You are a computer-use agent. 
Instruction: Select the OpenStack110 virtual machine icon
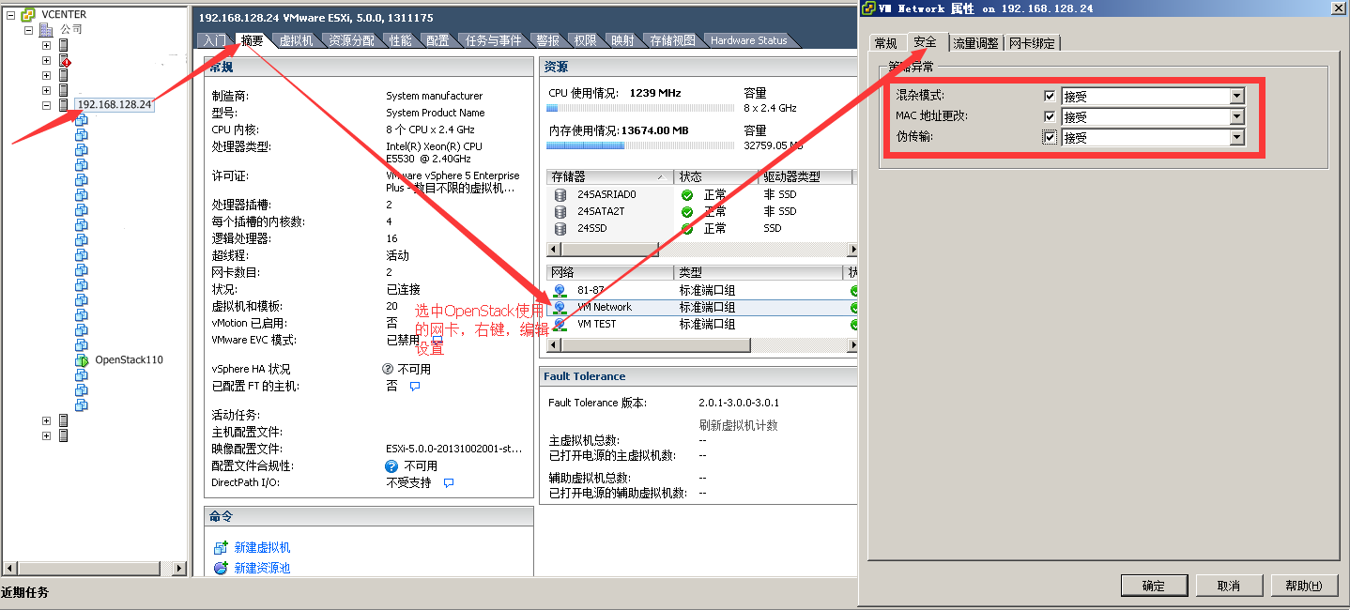pos(82,360)
